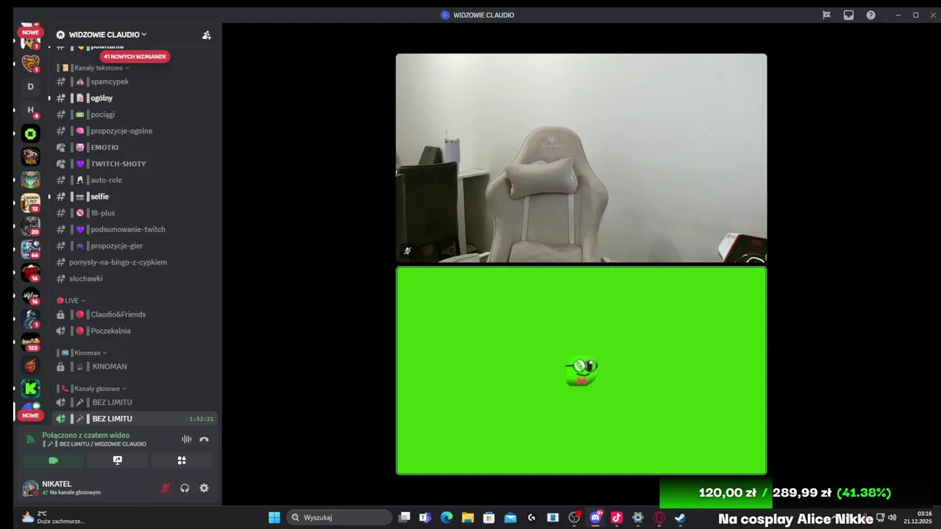Open the server invite people icon
The height and width of the screenshot is (529, 941).
[x=207, y=35]
